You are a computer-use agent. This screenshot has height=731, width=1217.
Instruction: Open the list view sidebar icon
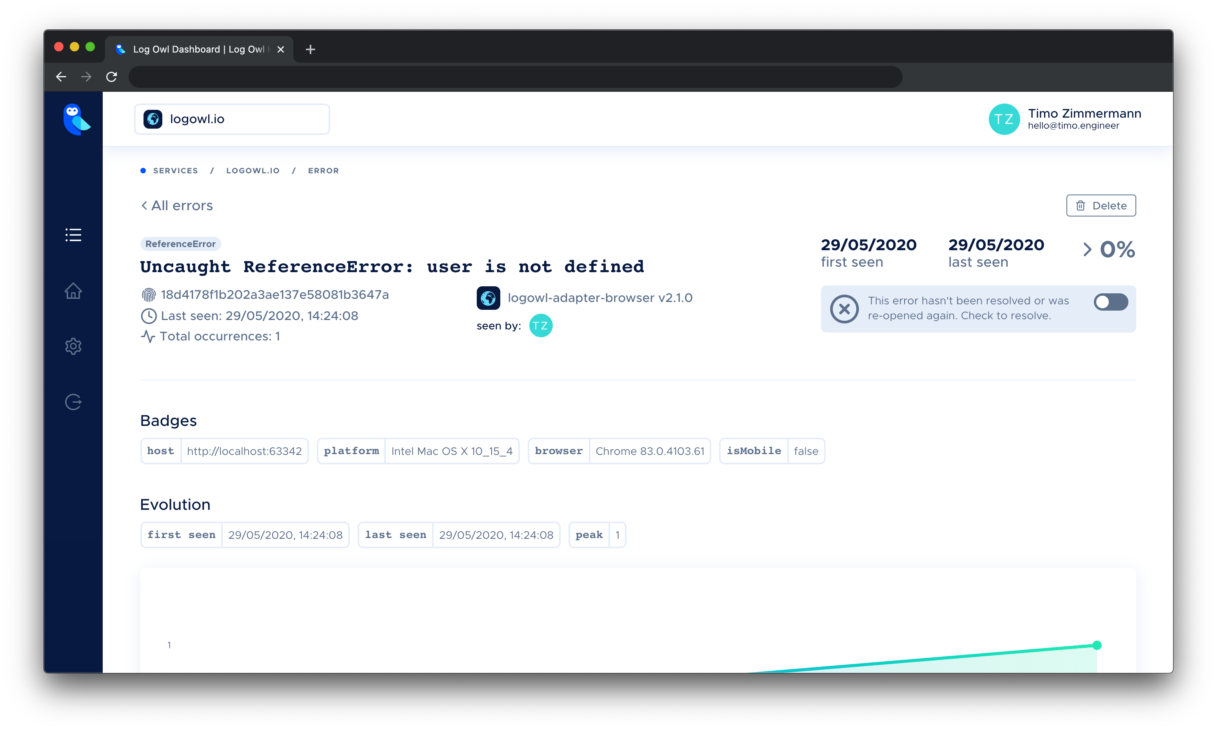pos(73,235)
